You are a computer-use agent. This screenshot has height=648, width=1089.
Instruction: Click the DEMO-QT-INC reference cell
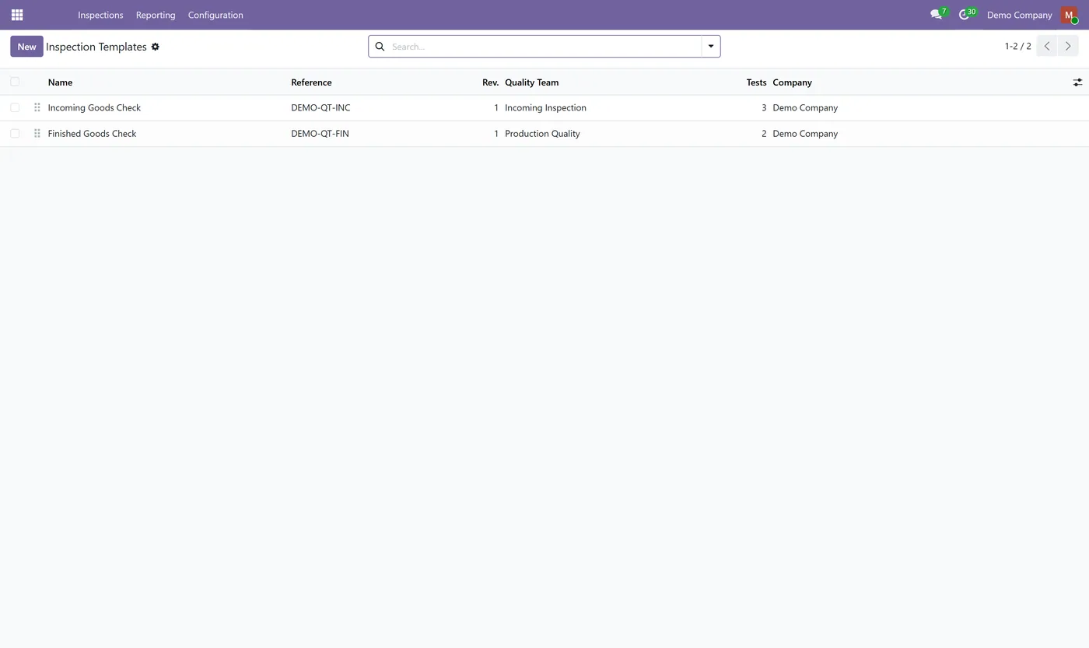click(320, 108)
